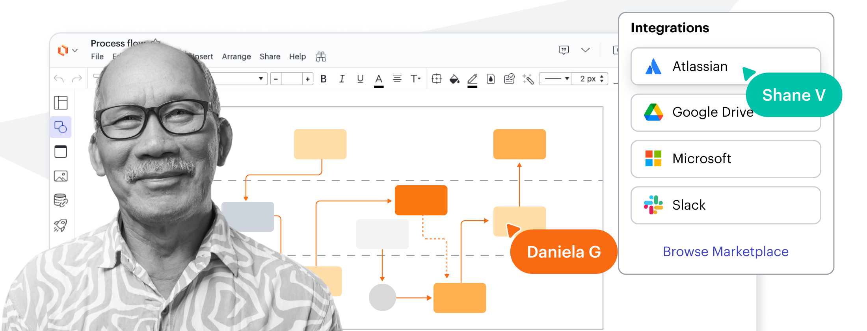Click the text color swatch button
Image resolution: width=867 pixels, height=331 pixels.
pyautogui.click(x=379, y=80)
